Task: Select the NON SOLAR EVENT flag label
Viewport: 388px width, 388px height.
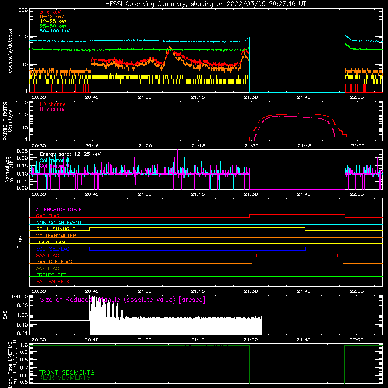Action: pos(59,223)
